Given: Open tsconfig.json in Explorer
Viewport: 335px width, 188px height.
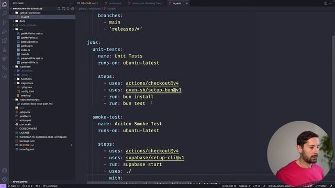Looking at the screenshot, I should click(x=27, y=149).
